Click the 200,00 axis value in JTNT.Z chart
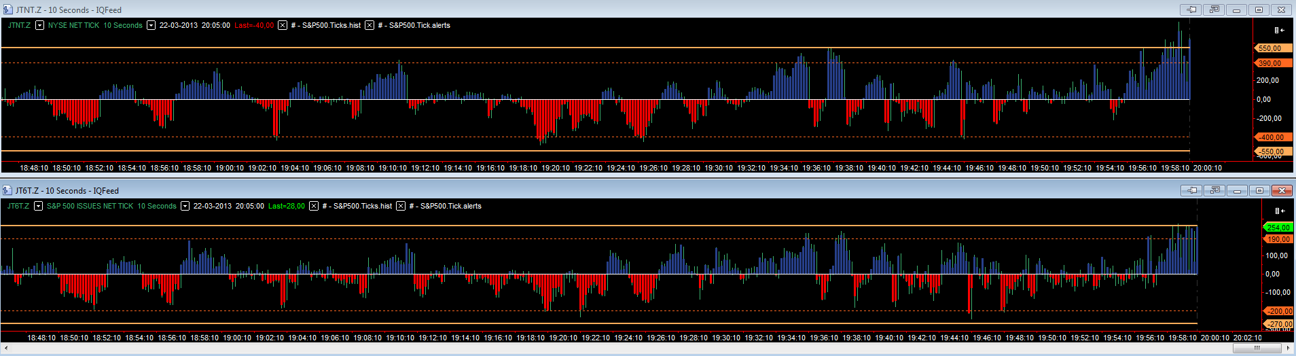Image resolution: width=1296 pixels, height=356 pixels. click(1268, 80)
